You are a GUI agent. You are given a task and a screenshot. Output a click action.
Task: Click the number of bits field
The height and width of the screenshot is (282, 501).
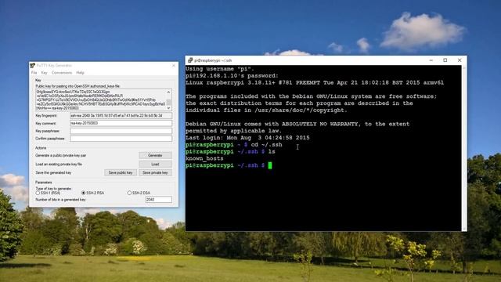(158, 200)
